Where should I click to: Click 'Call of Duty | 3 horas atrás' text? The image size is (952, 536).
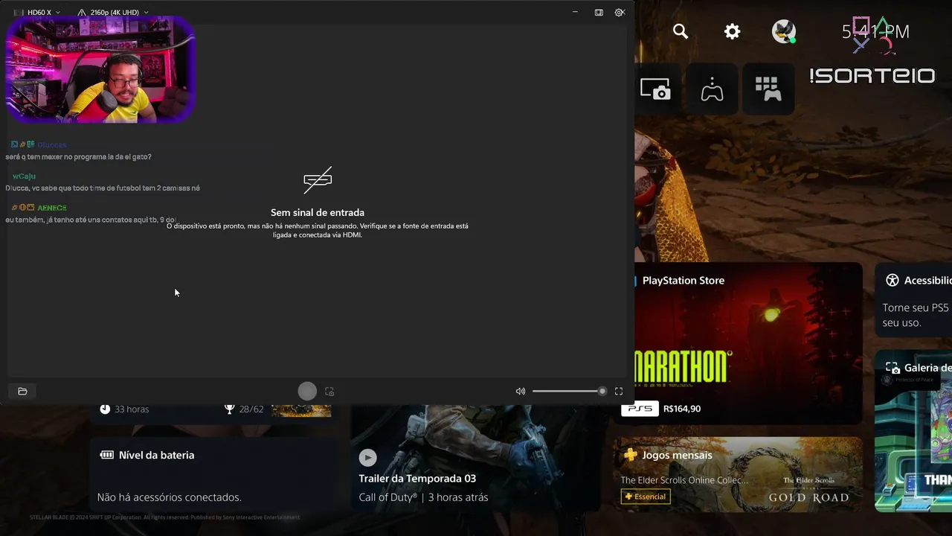pos(423,497)
